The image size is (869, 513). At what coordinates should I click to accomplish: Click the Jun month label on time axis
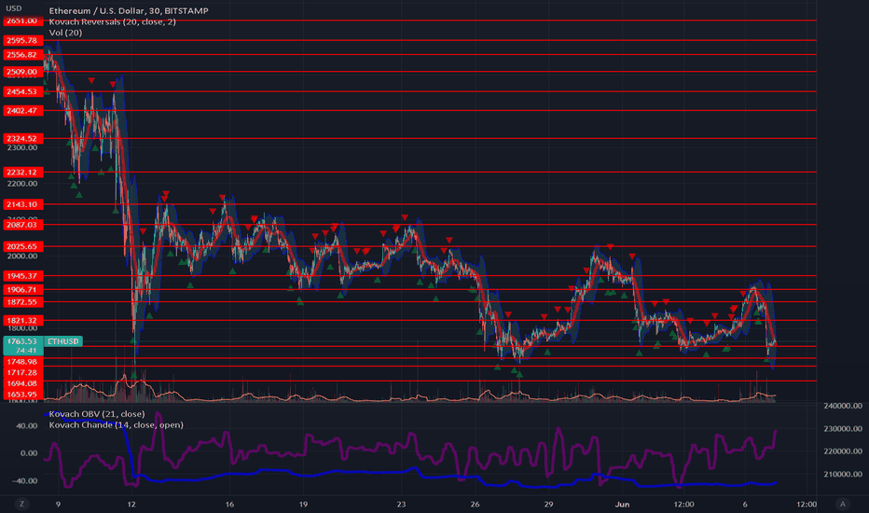(x=622, y=504)
